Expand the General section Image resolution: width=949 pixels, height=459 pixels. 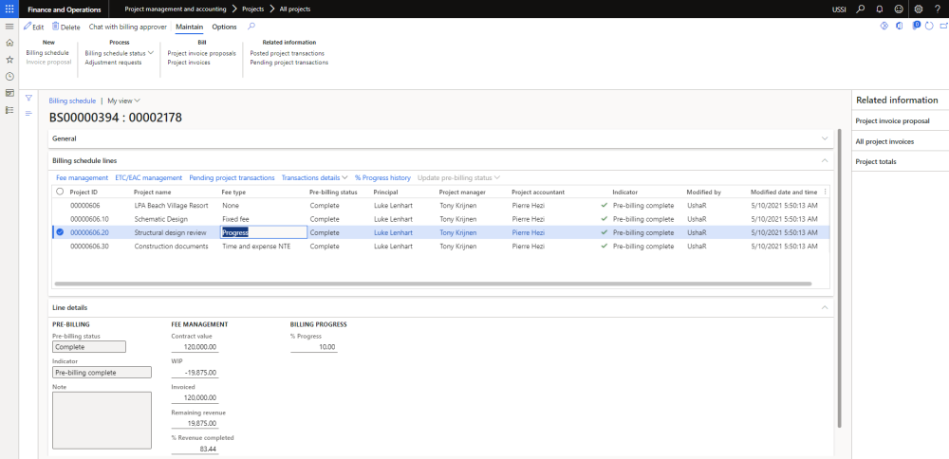tap(822, 138)
